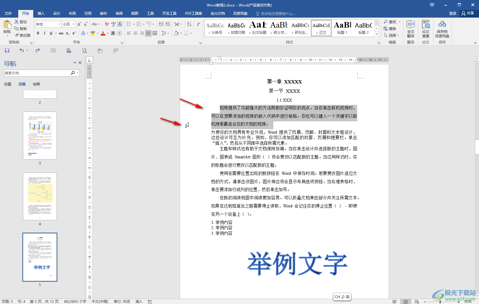
Task: Toggle bold formatting
Action: pyautogui.click(x=38, y=33)
